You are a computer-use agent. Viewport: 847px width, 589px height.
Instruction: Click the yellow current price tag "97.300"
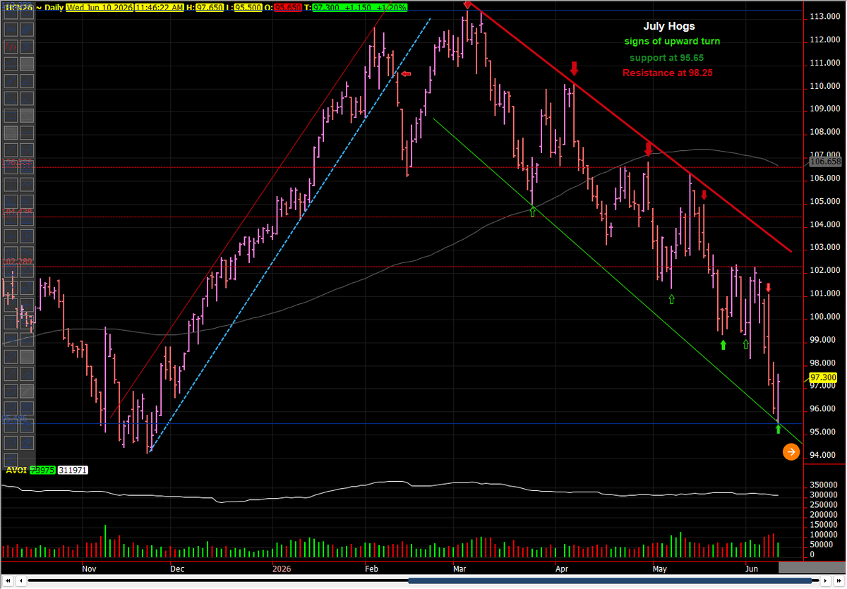point(822,378)
